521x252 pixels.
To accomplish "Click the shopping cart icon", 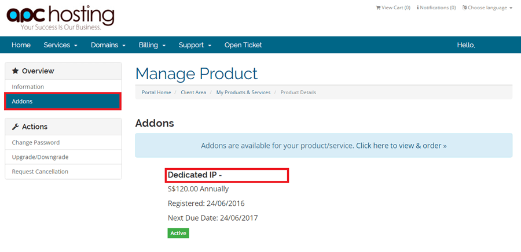I will [x=378, y=8].
